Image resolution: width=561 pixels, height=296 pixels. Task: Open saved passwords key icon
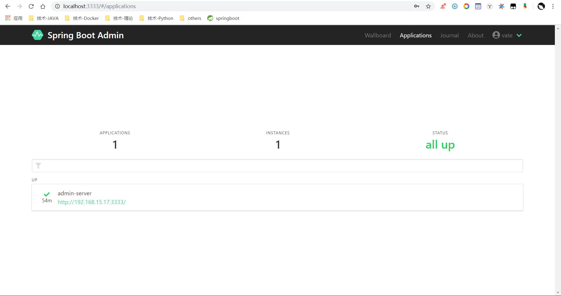tap(417, 6)
